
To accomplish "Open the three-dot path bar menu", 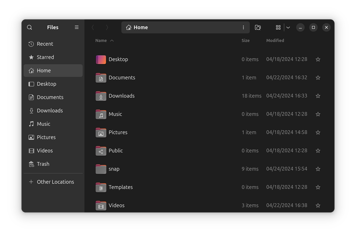I will point(244,27).
